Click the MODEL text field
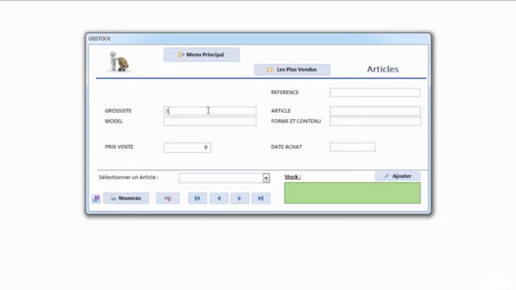The image size is (516, 290). click(210, 122)
